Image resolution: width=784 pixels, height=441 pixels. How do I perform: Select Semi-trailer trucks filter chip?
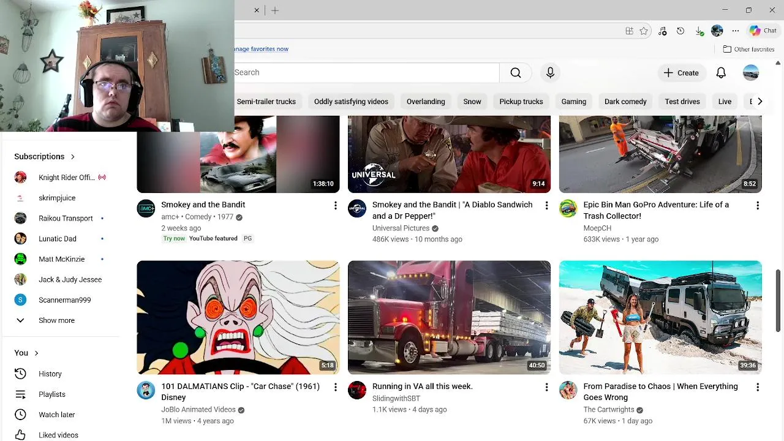coord(266,102)
